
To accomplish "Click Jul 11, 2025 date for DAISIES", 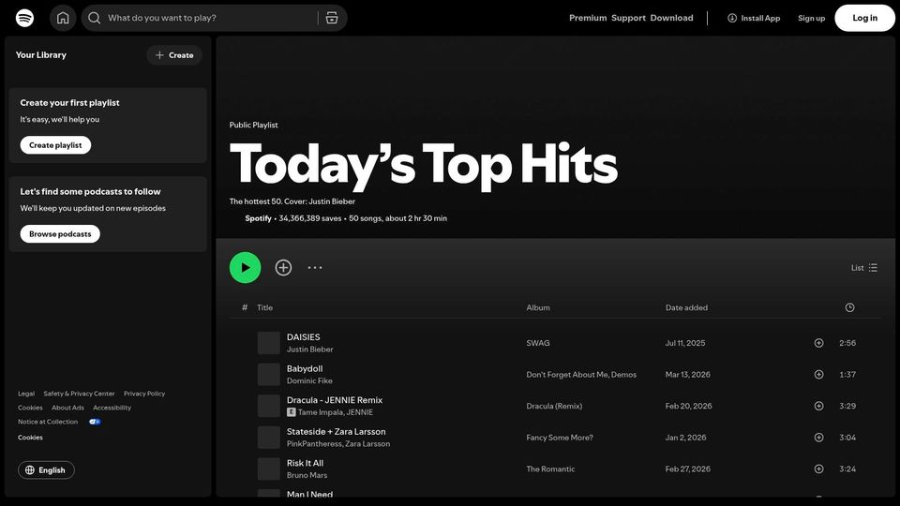I will tap(684, 343).
